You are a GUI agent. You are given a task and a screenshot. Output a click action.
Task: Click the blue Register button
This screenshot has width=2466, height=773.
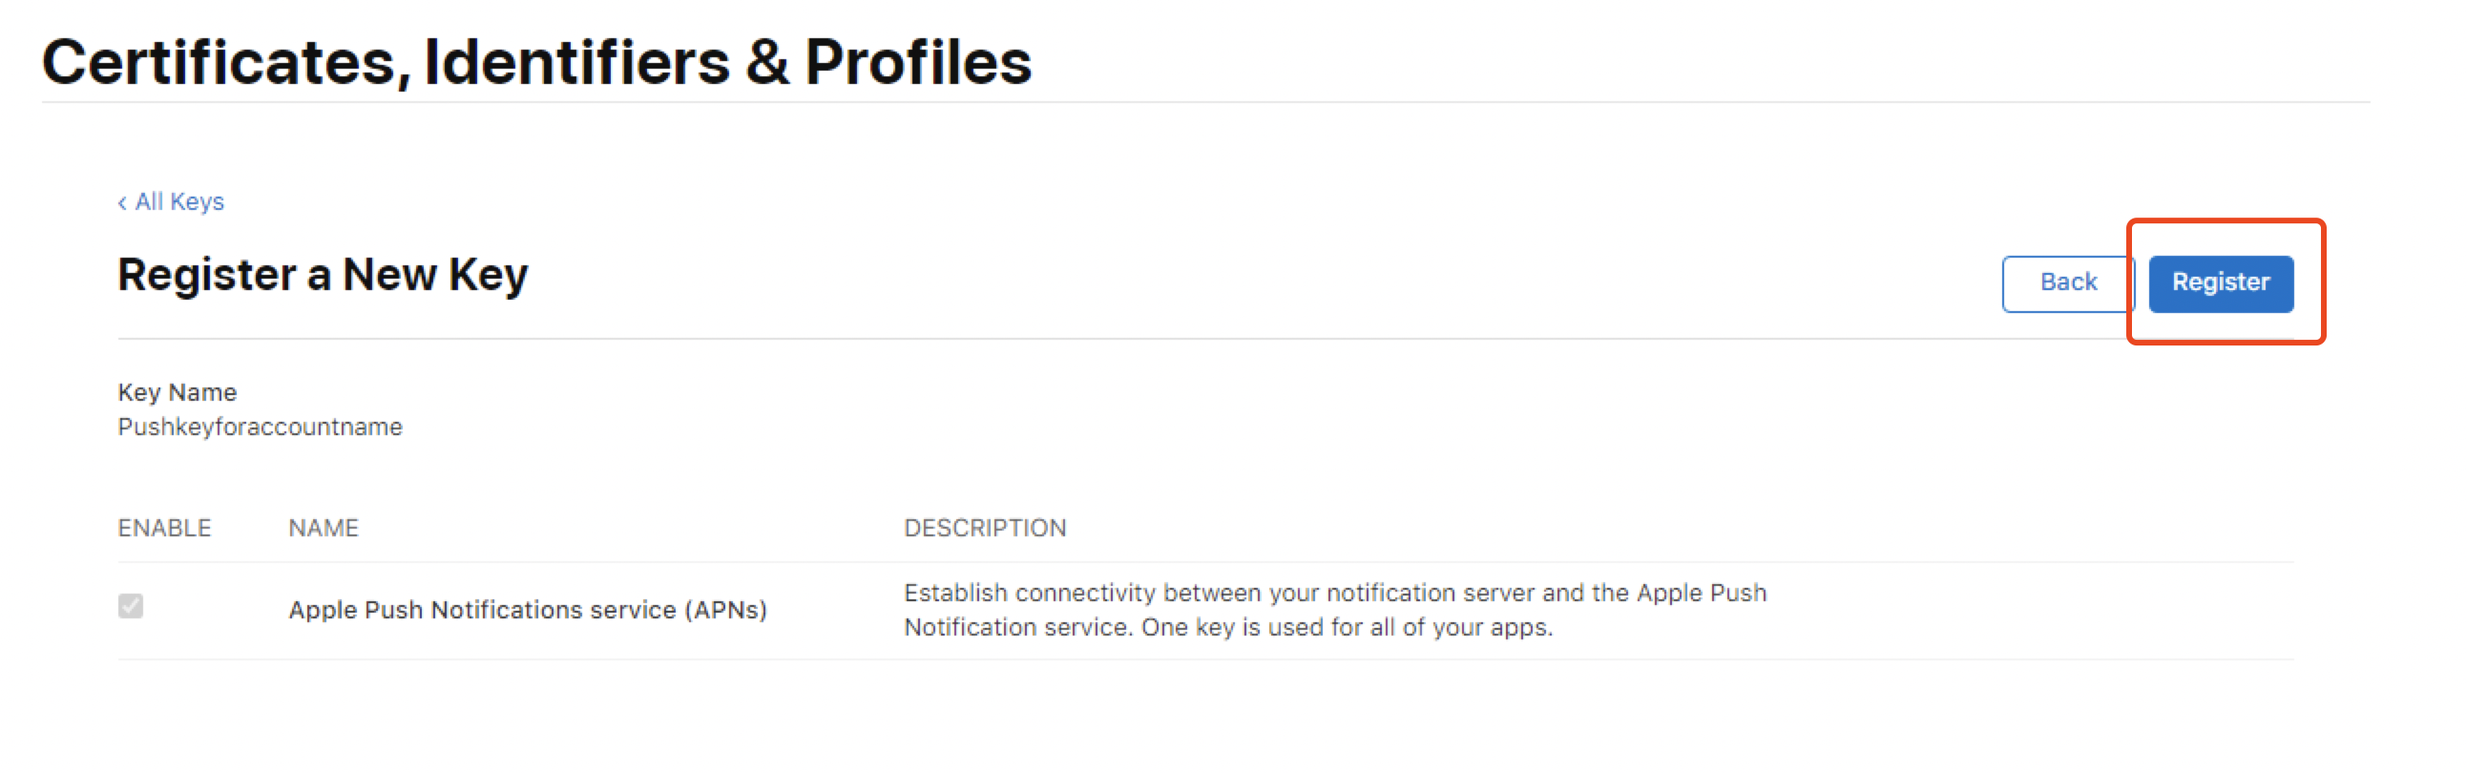pyautogui.click(x=2220, y=282)
